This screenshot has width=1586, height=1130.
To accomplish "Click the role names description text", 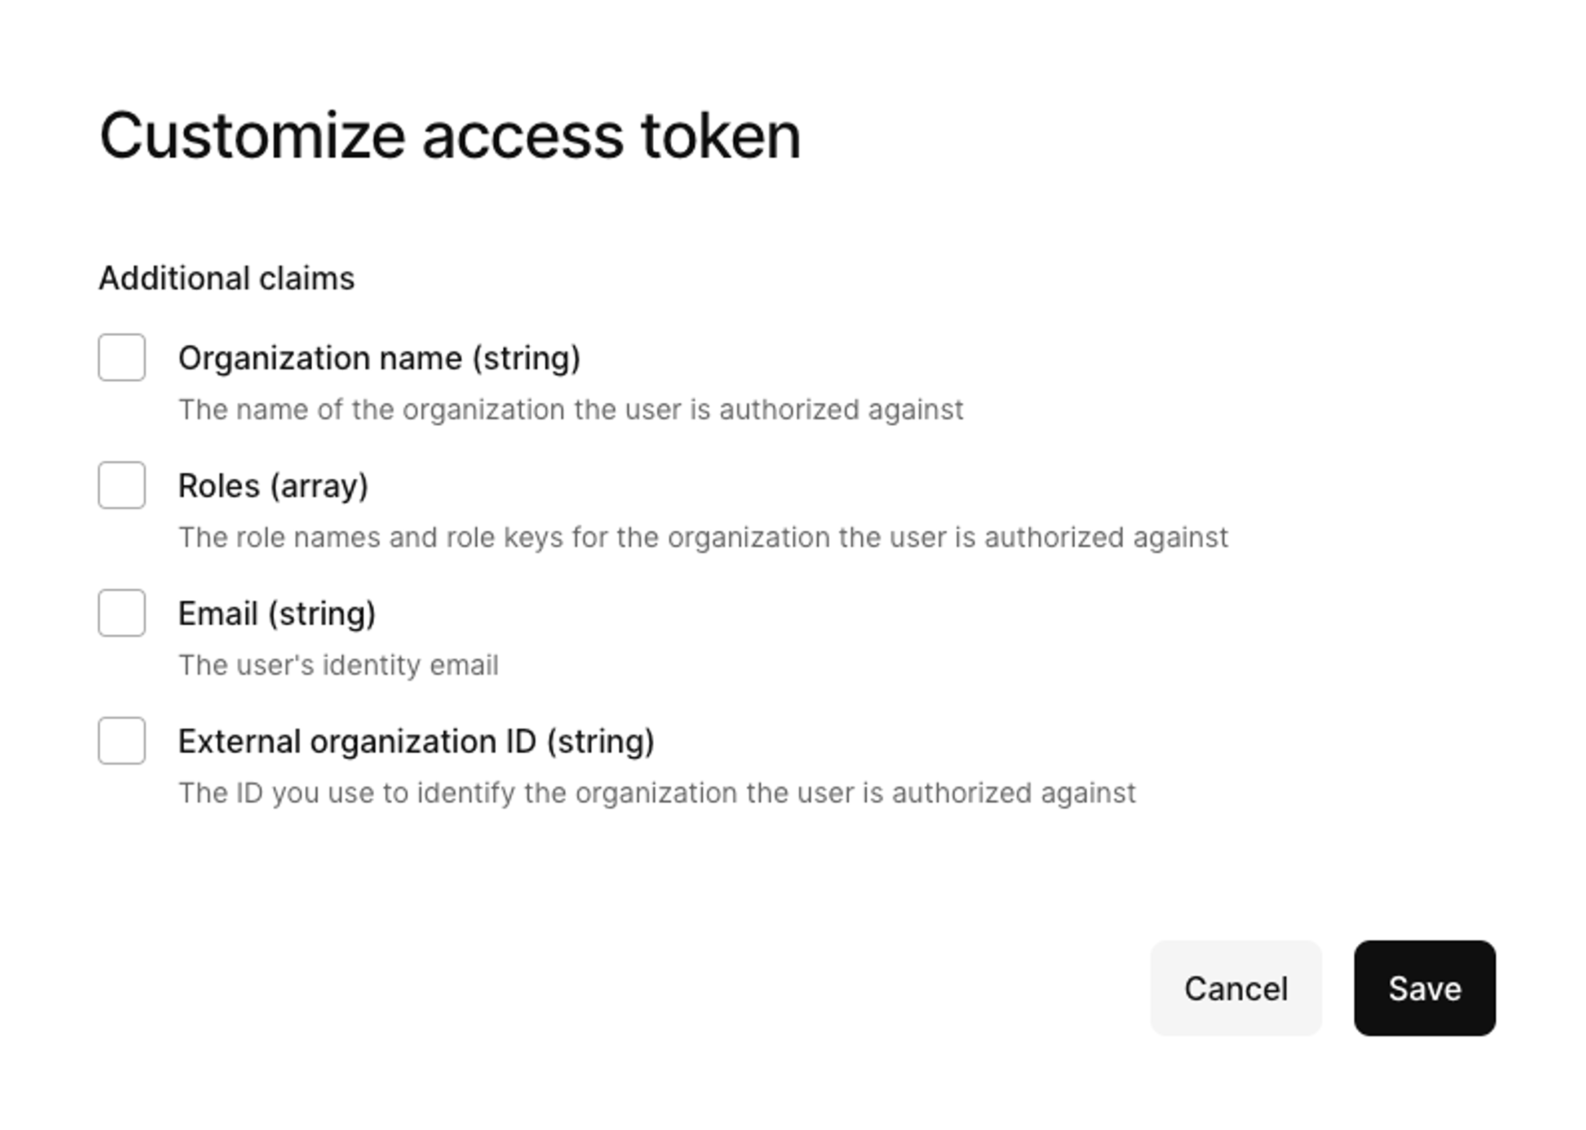I will click(x=703, y=537).
